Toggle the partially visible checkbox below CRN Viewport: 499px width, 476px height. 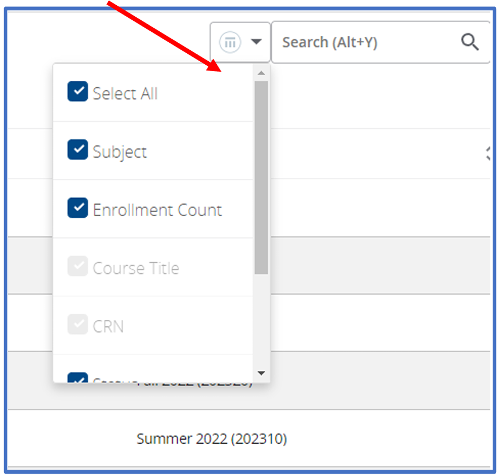[77, 378]
